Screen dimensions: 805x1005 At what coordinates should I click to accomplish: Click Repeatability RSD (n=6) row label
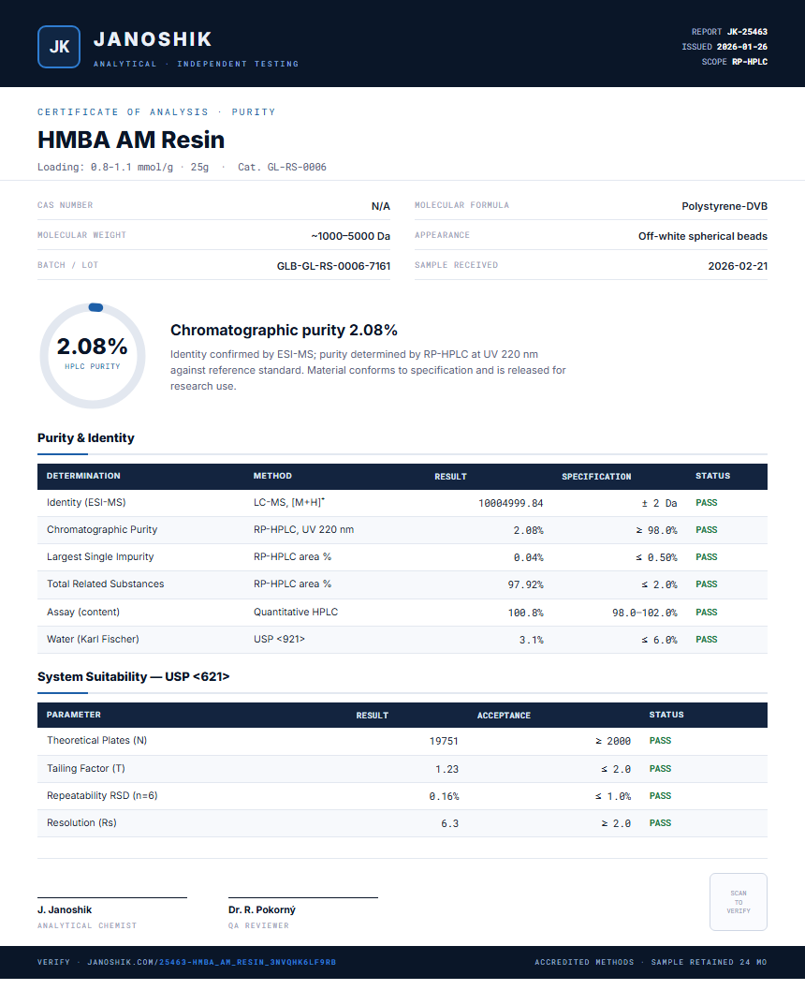pyautogui.click(x=102, y=795)
